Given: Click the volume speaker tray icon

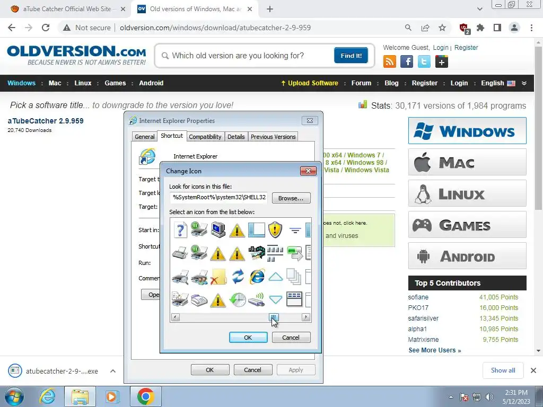Looking at the screenshot, I should tap(489, 397).
